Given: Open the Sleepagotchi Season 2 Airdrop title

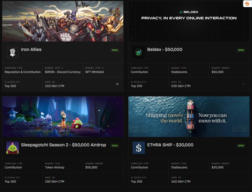Looking at the screenshot, I should coord(63,145).
